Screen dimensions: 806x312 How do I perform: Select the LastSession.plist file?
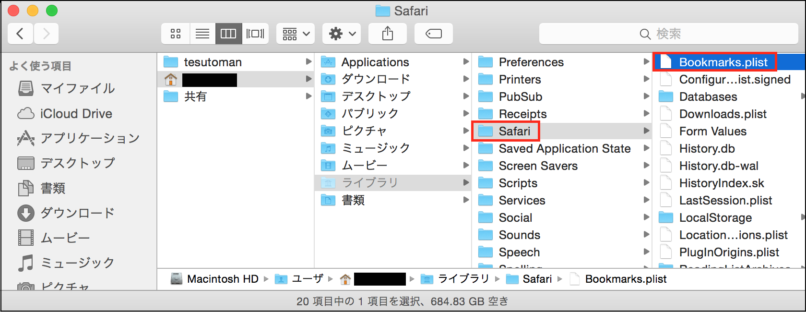coord(729,200)
